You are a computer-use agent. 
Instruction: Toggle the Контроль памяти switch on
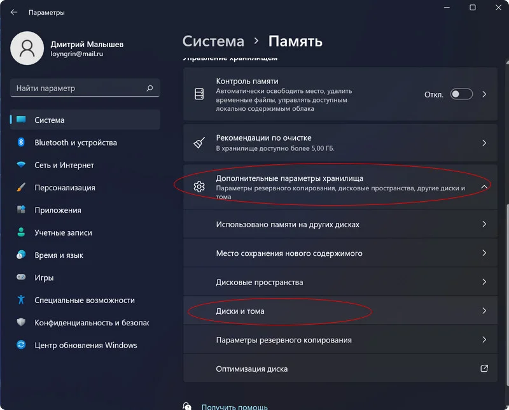tap(461, 94)
